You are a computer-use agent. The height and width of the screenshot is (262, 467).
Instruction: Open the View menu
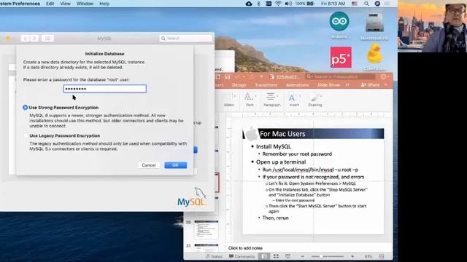coord(65,4)
